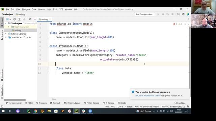
Task: Open Python 3.9 interpreter selector
Action: (173, 107)
